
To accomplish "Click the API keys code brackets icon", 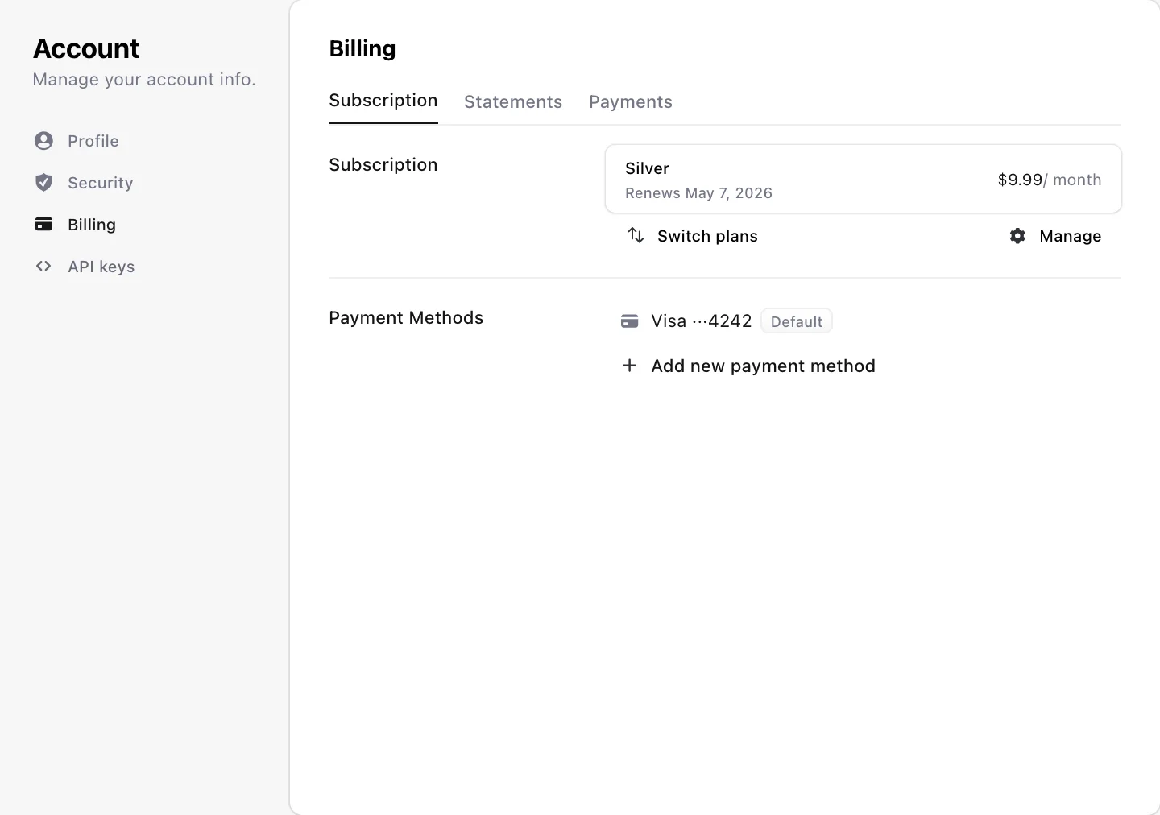I will click(x=43, y=267).
